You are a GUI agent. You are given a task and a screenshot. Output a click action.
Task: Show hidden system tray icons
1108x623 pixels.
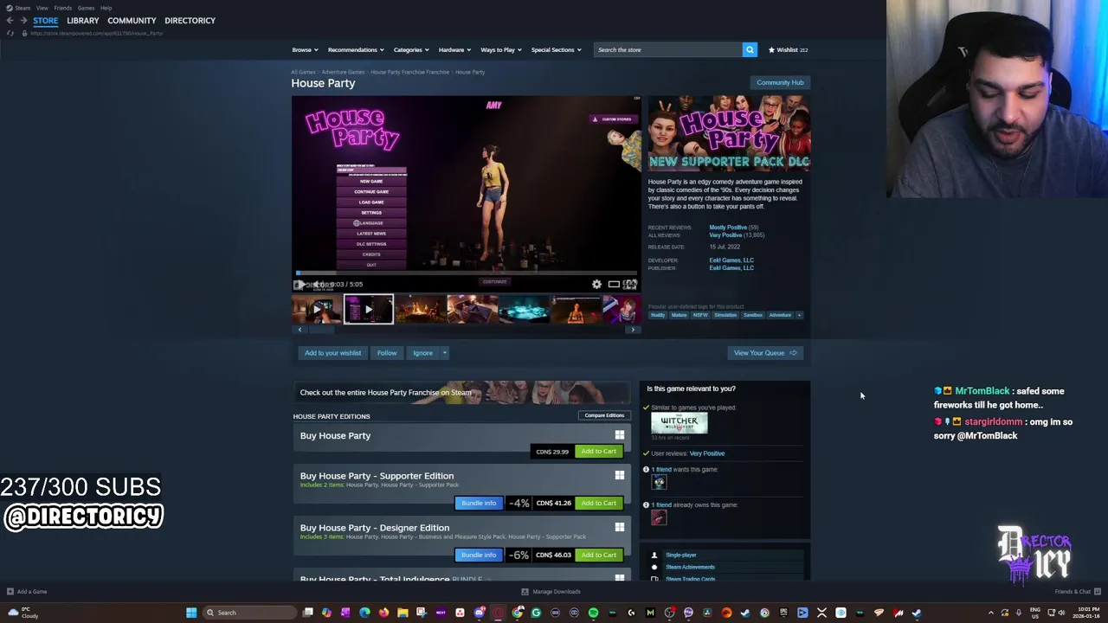click(991, 613)
